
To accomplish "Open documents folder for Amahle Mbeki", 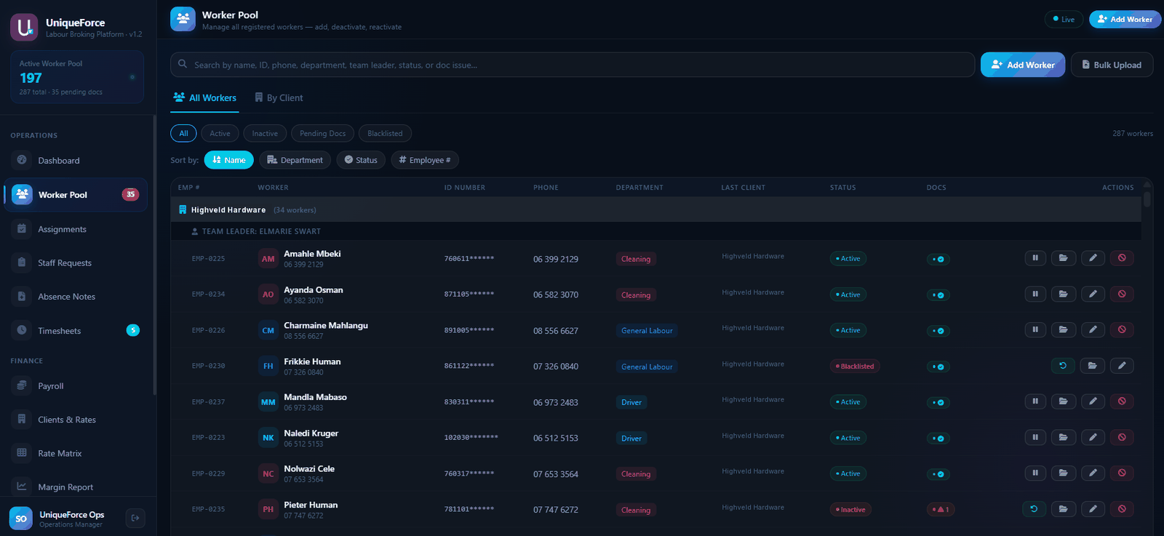I will coord(1063,258).
